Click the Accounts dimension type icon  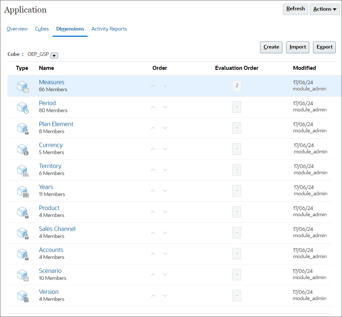pos(22,253)
